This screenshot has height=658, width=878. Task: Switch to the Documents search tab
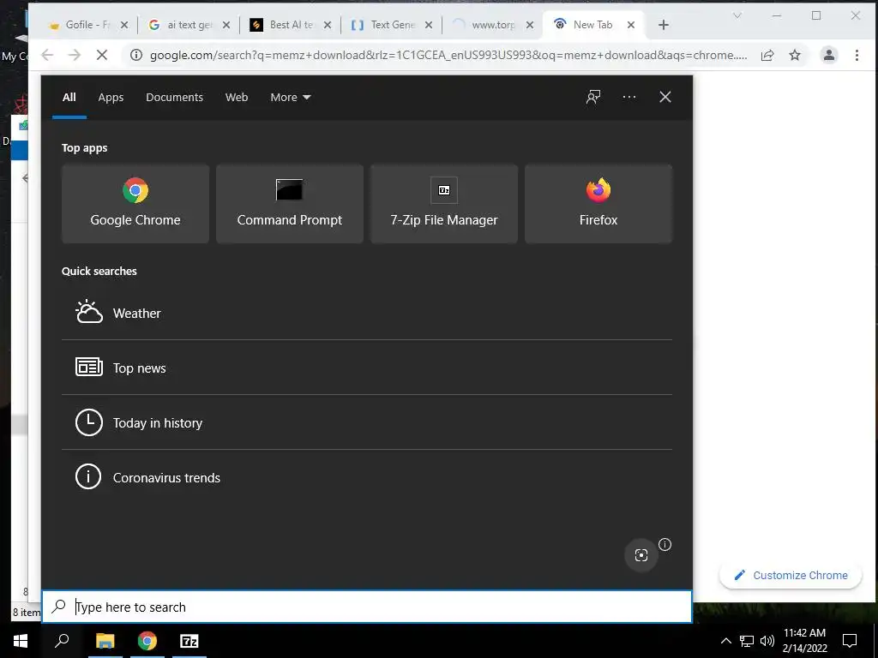(x=174, y=97)
